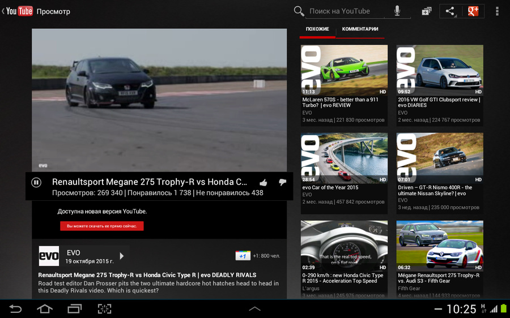Click the battery icon in status bar

click(504, 308)
